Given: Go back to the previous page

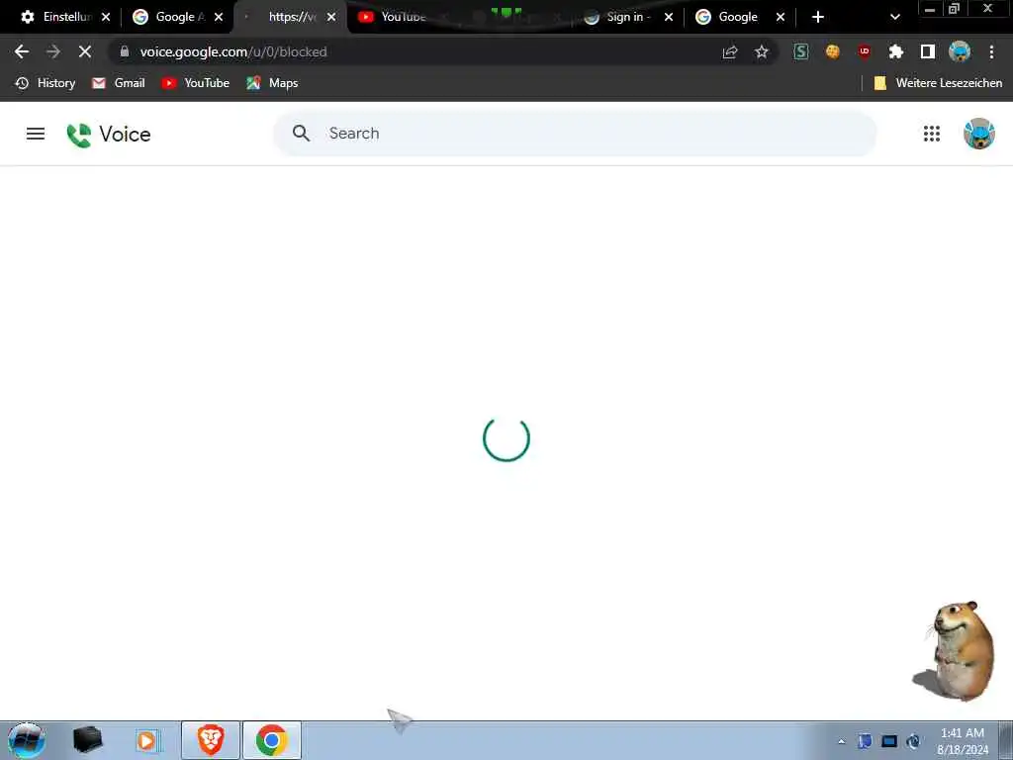Looking at the screenshot, I should point(22,51).
